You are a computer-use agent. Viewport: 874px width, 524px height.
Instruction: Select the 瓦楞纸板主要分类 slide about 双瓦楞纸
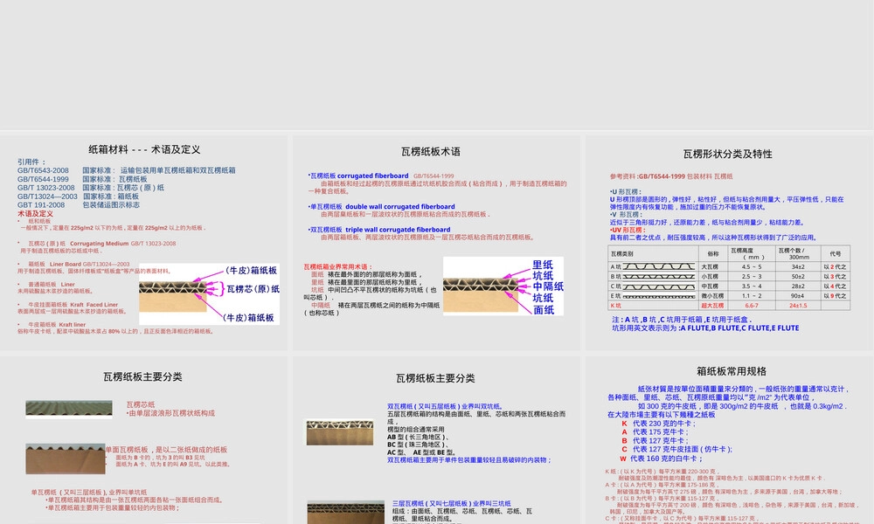[436, 440]
